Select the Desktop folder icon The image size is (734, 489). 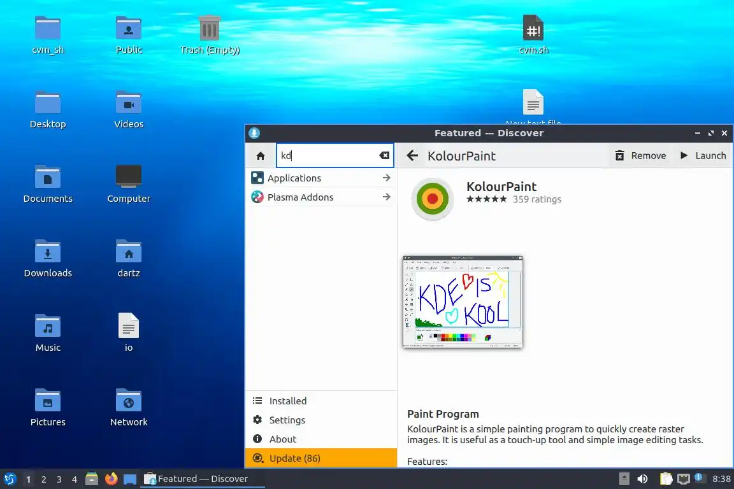[x=48, y=110]
